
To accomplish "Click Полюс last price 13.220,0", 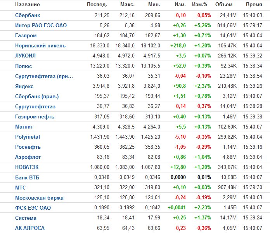I will (100, 66).
